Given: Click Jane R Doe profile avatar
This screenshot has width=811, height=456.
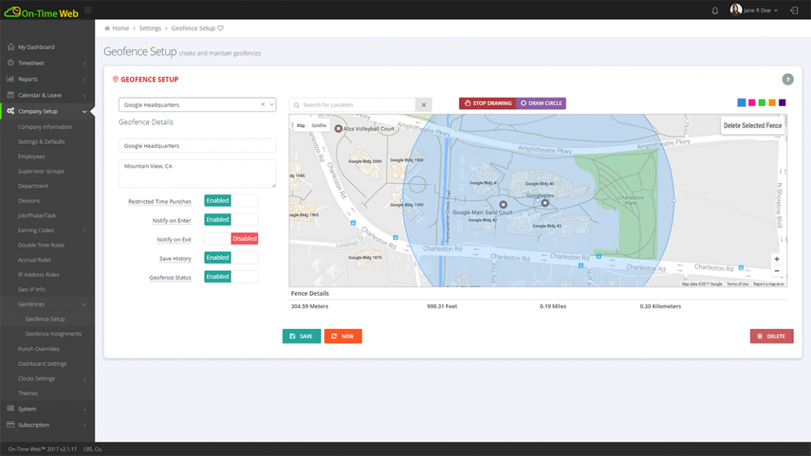Looking at the screenshot, I should pos(736,9).
